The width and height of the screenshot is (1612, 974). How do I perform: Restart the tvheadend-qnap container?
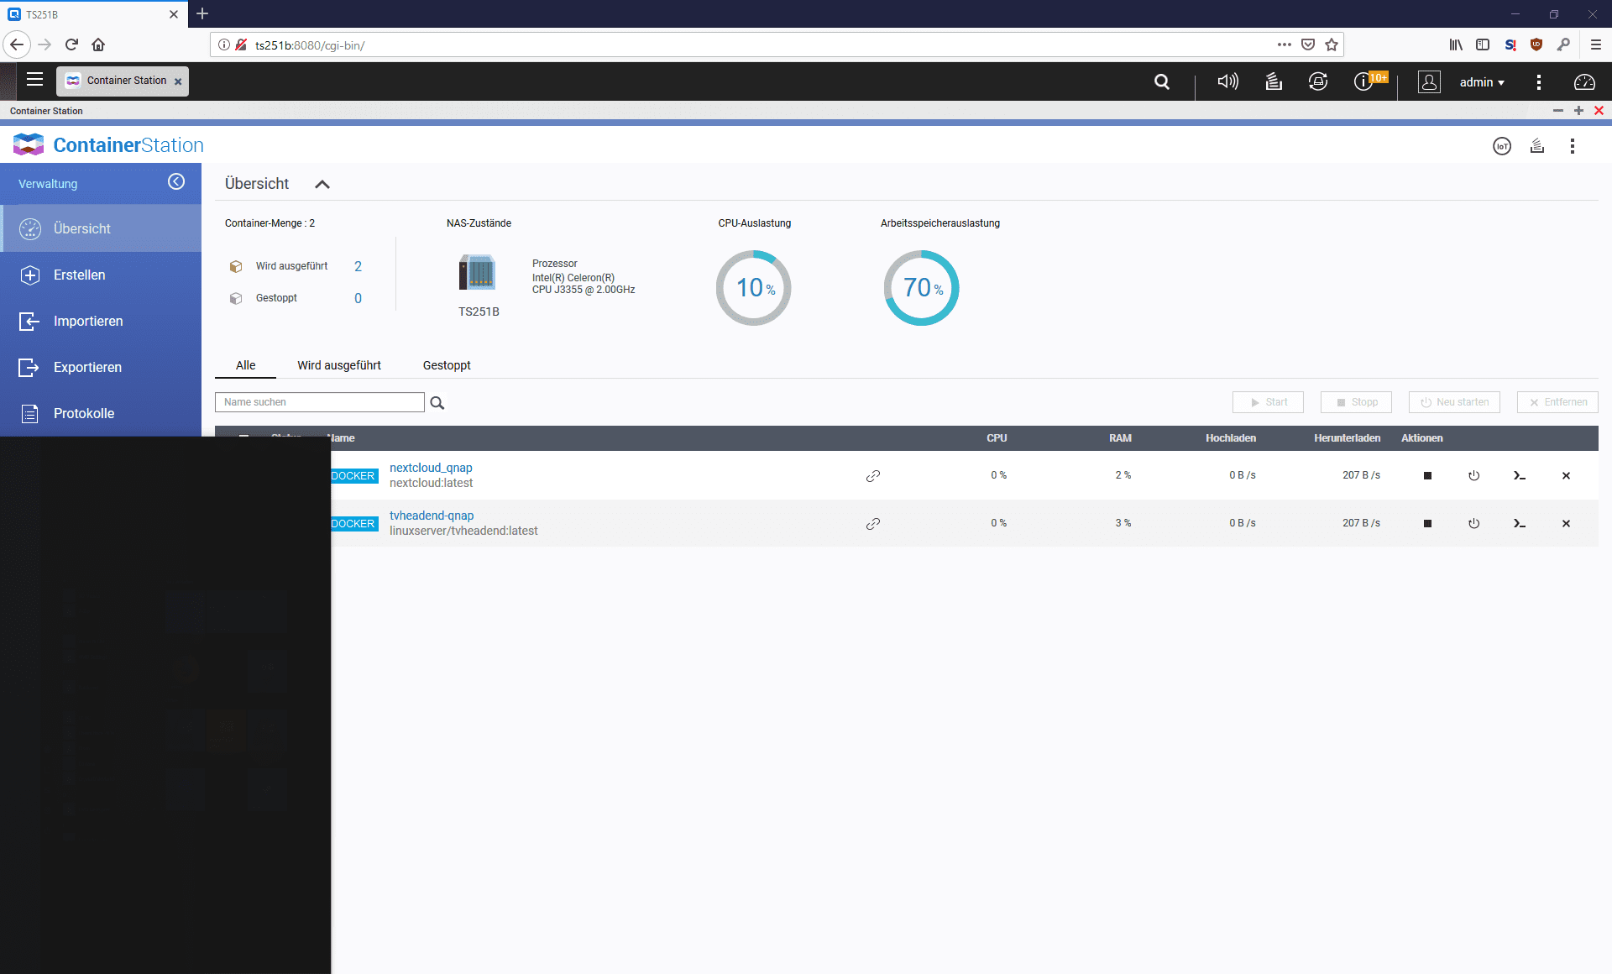pos(1473,524)
